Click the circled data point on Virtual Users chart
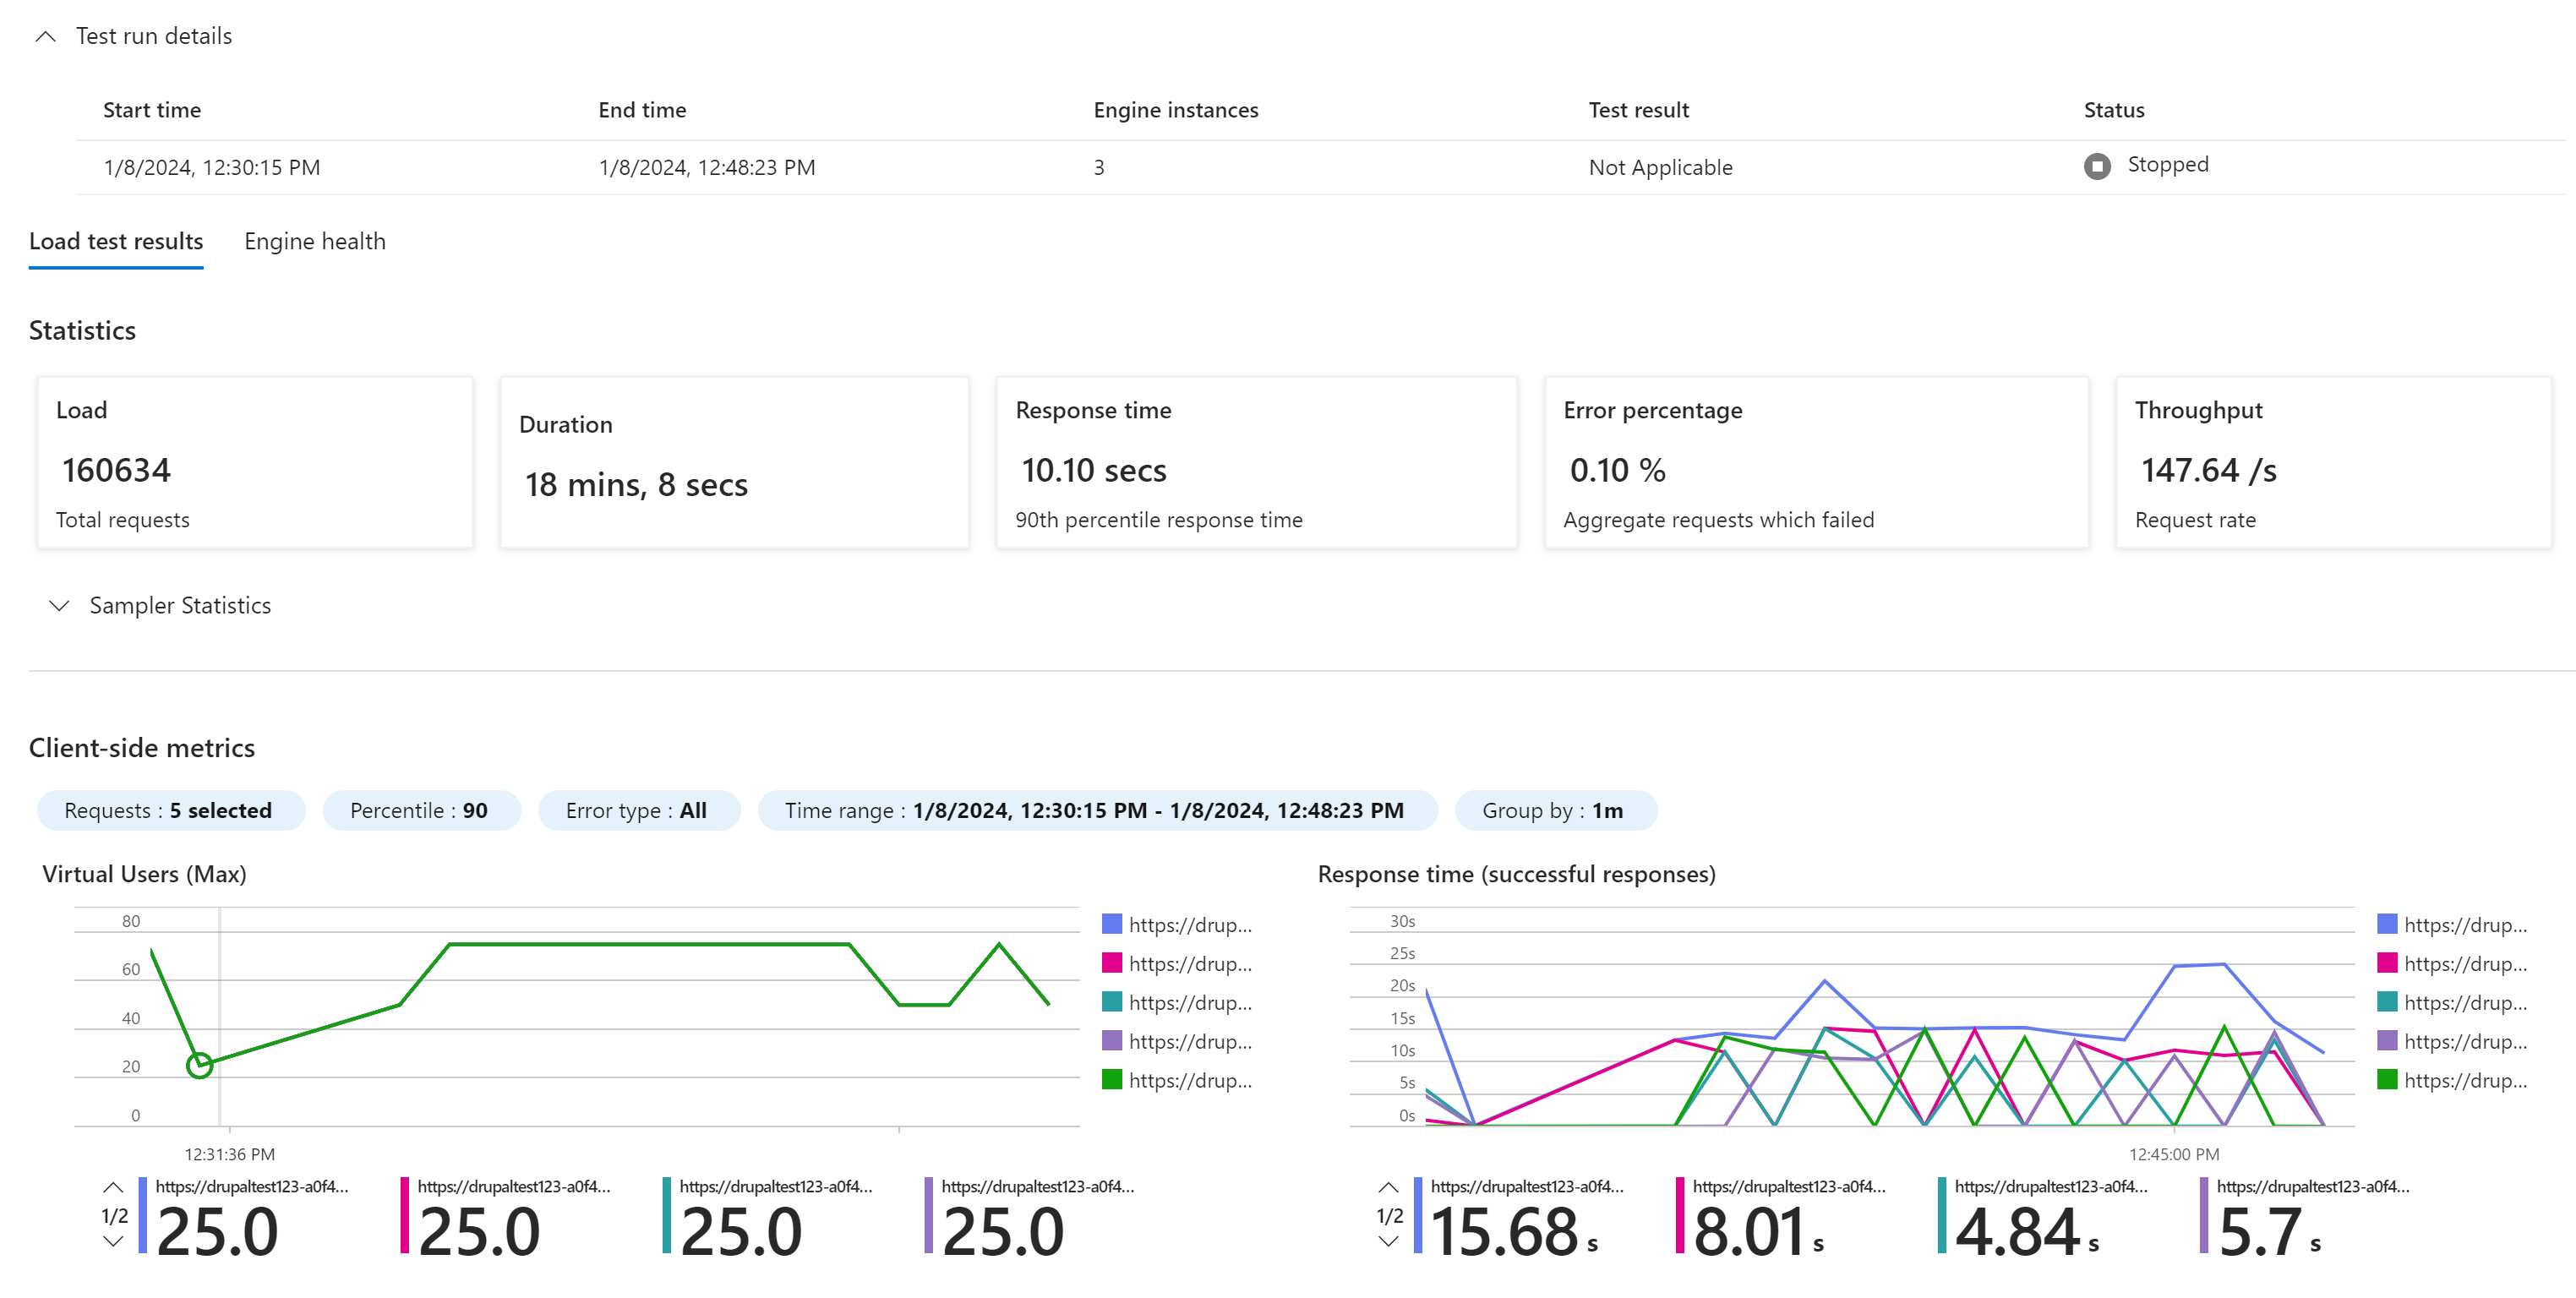 (x=200, y=1065)
